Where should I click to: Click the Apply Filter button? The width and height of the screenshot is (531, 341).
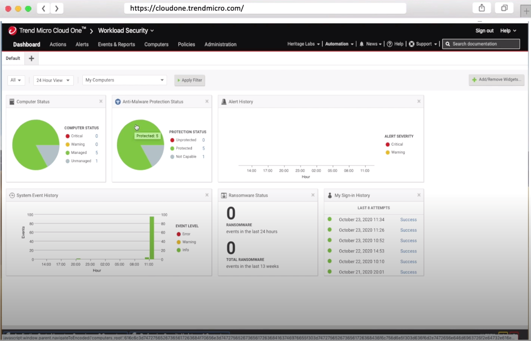tap(189, 80)
